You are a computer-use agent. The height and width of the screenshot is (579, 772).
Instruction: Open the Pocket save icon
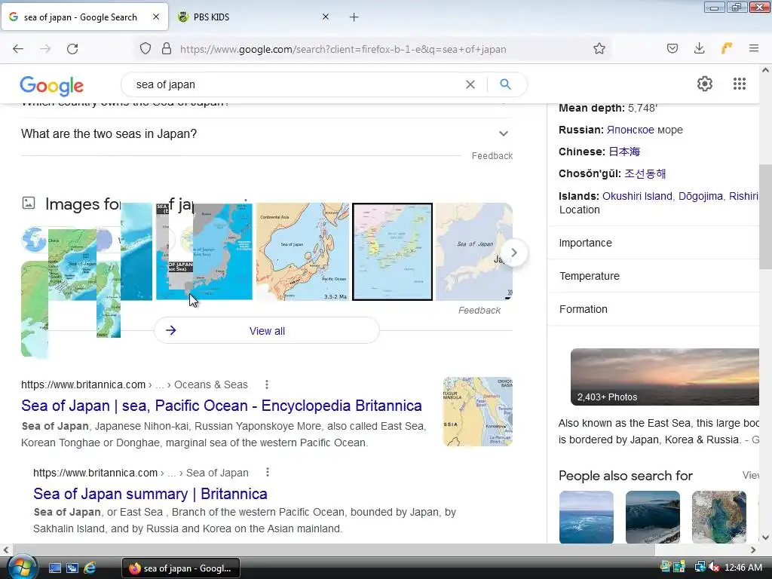click(x=672, y=48)
